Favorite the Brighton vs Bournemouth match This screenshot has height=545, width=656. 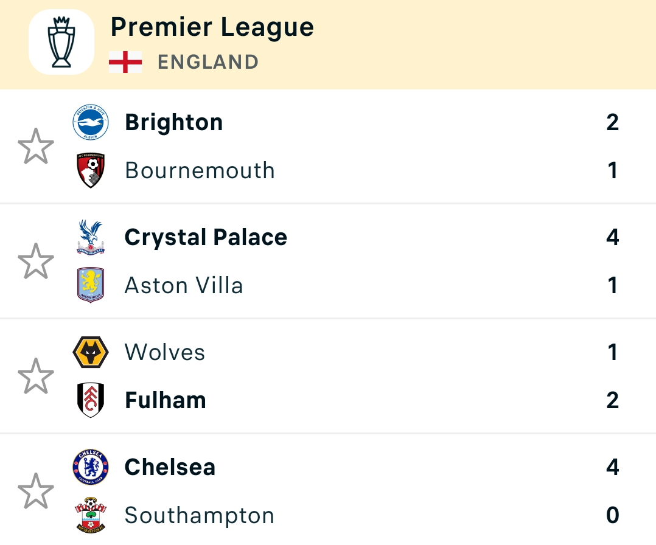[x=36, y=146]
